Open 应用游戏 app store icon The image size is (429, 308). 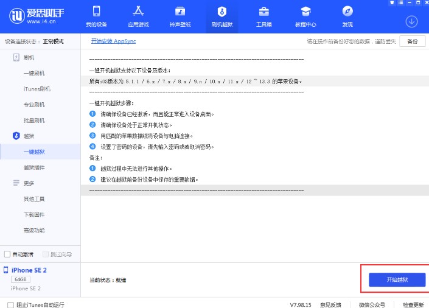138,12
